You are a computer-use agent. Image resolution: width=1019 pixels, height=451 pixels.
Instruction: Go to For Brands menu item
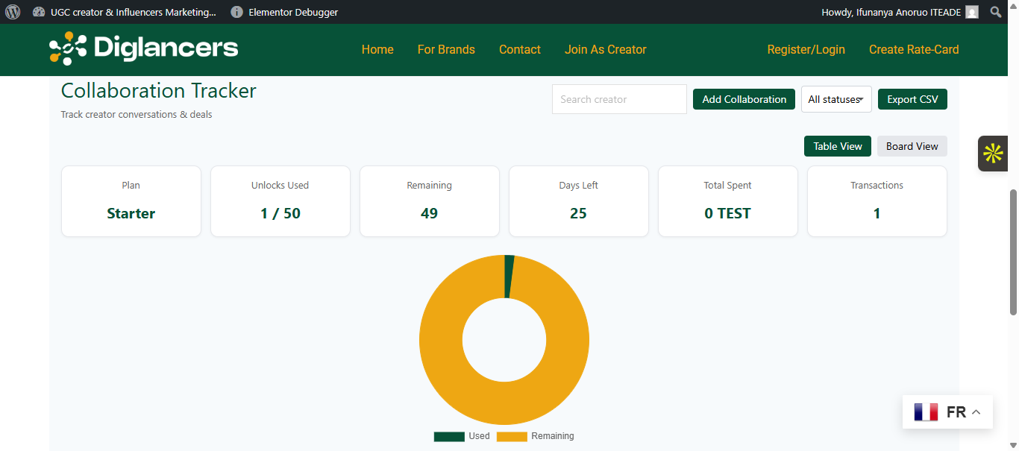(446, 49)
